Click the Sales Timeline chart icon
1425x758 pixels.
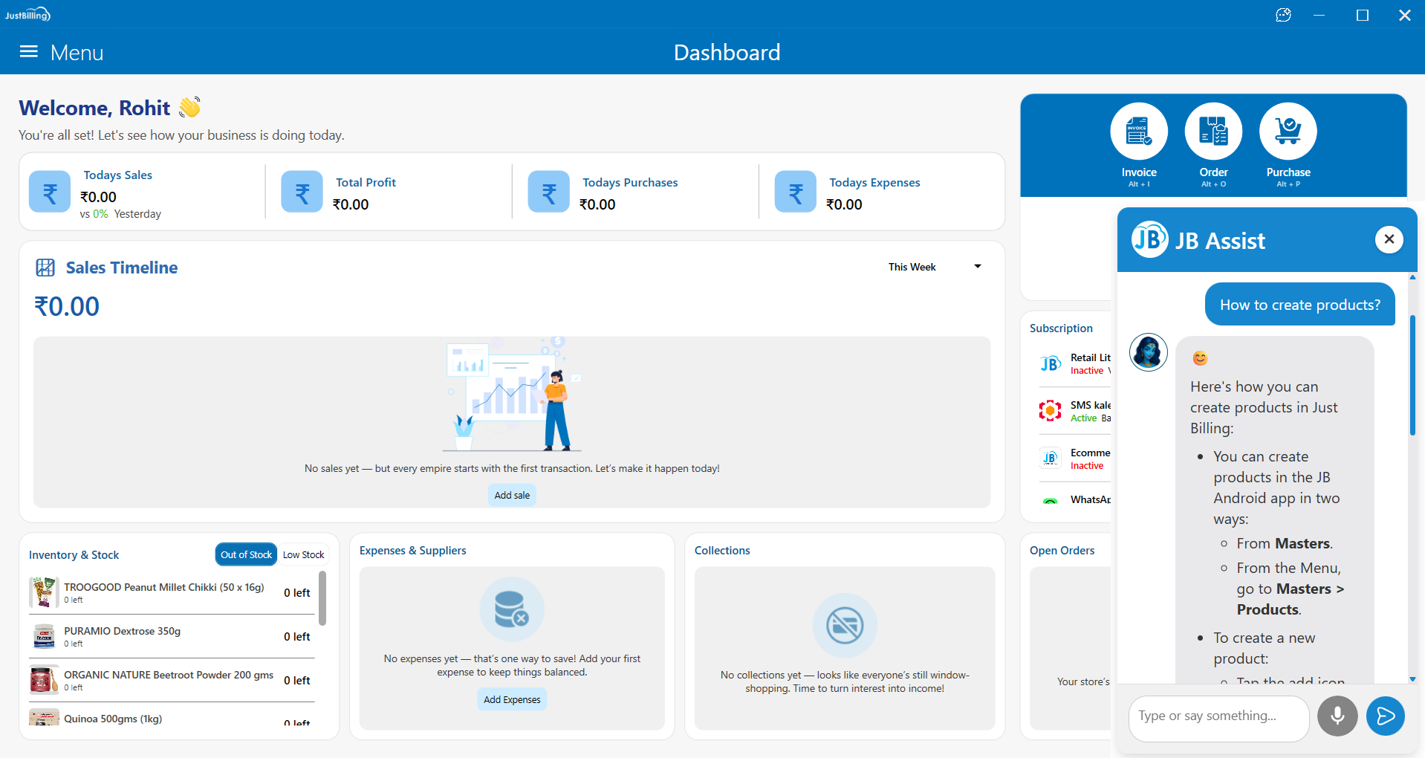(45, 268)
